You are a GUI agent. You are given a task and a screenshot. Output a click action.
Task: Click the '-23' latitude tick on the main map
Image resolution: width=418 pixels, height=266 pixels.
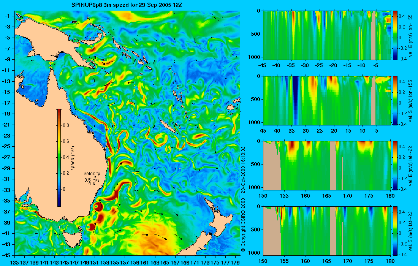coord(8,135)
